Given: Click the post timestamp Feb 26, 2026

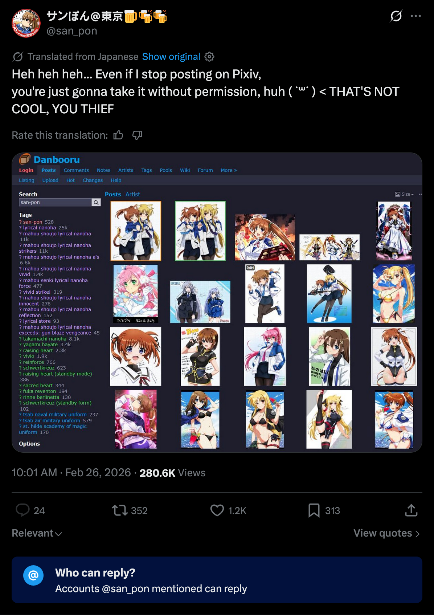Looking at the screenshot, I should point(98,473).
